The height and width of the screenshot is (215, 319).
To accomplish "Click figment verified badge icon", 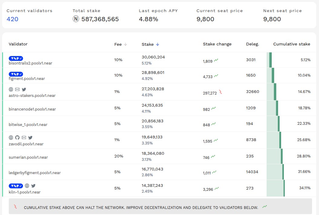I will [x=16, y=74].
